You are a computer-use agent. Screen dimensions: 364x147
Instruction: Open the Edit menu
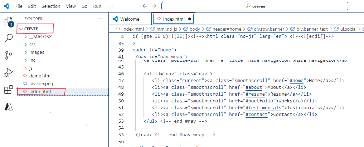[32, 6]
